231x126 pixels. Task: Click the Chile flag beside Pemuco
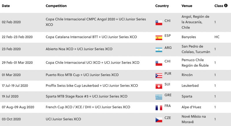click(159, 63)
